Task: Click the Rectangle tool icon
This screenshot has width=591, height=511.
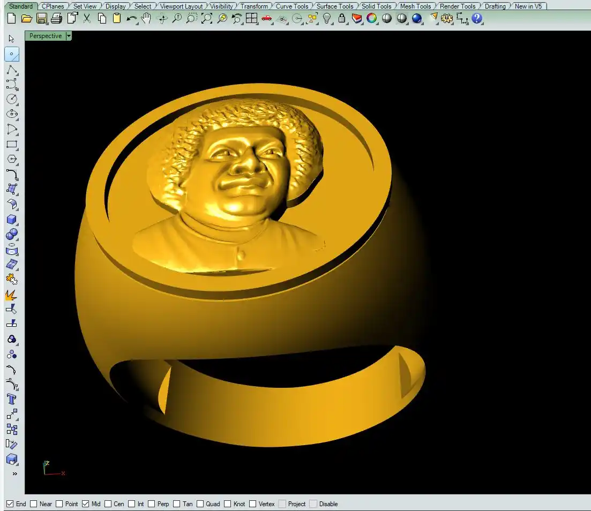Action: (12, 144)
